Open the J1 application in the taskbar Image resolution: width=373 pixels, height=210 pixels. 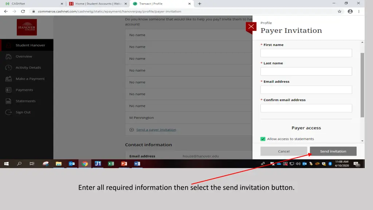pos(98,164)
